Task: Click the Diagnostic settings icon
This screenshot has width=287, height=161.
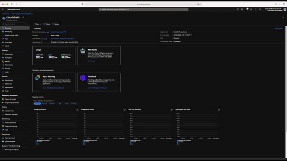Action: [3, 126]
